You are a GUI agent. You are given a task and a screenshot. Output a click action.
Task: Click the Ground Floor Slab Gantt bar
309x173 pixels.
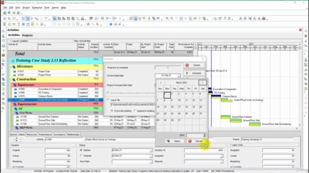(236, 121)
